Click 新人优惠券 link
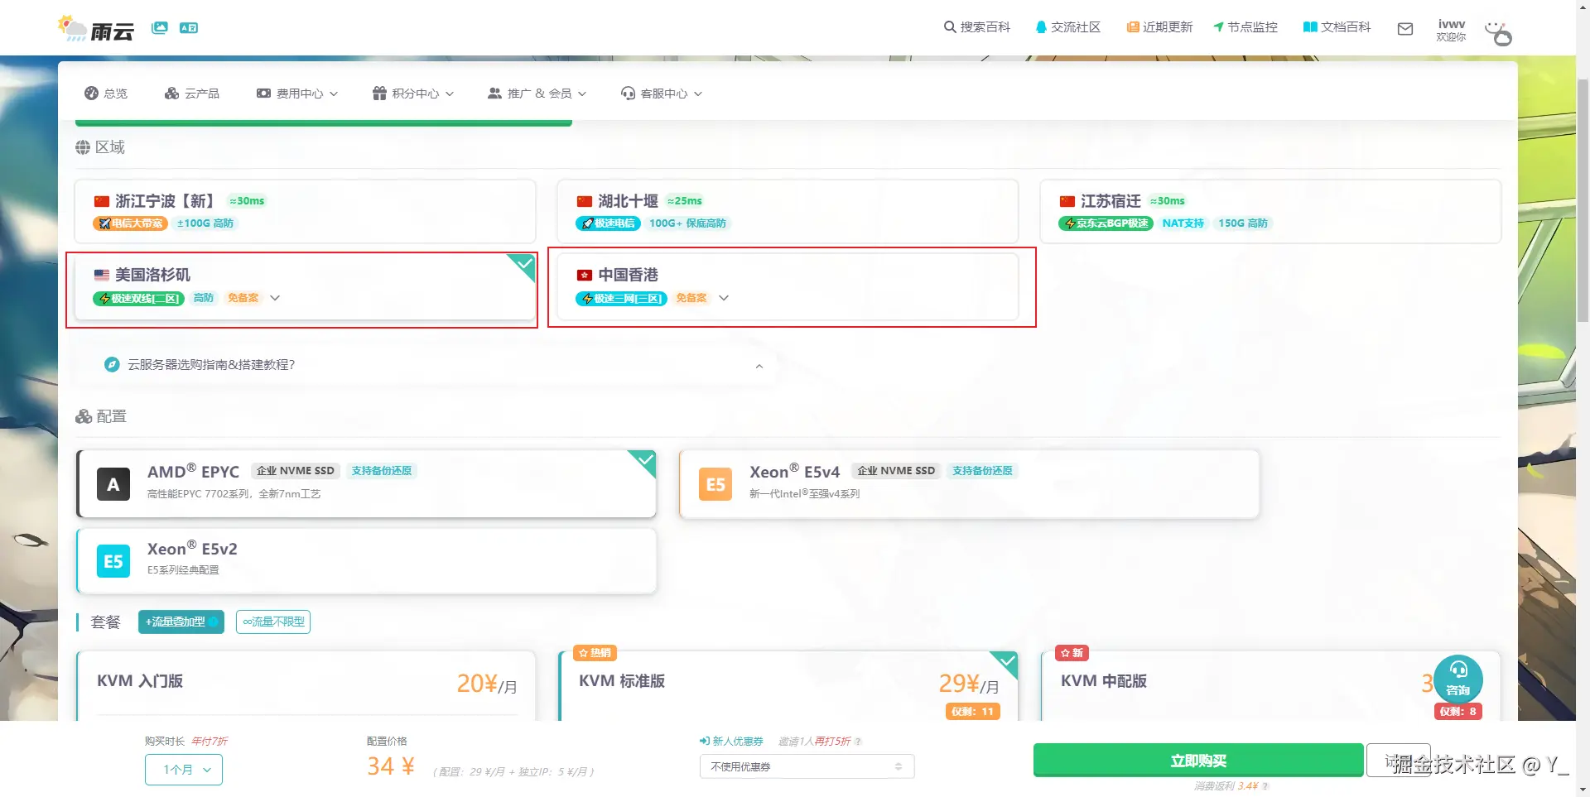1590x797 pixels. (731, 742)
